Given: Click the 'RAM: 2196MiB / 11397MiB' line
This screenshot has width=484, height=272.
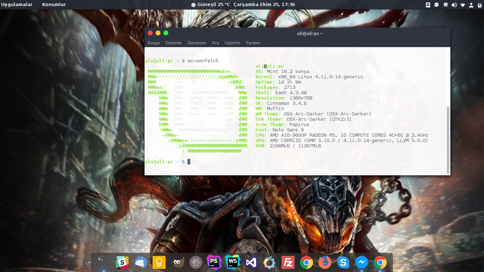Looking at the screenshot, I should (x=288, y=146).
